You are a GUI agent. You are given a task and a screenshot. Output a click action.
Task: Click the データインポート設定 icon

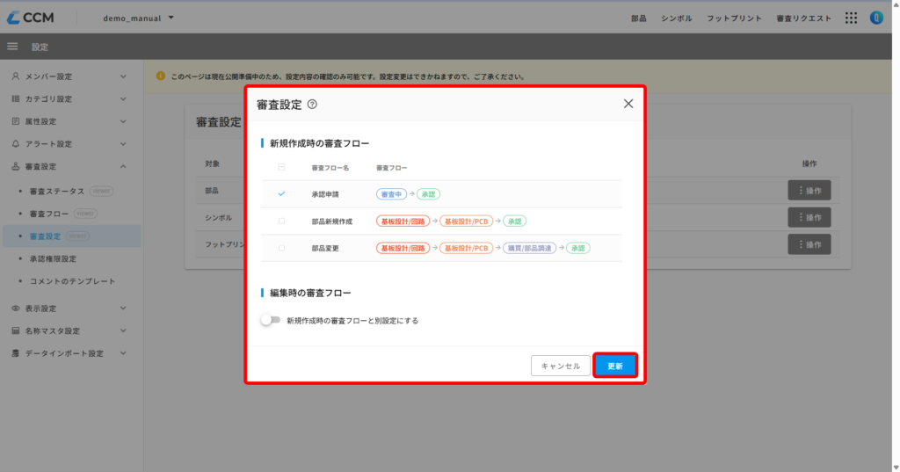(16, 353)
